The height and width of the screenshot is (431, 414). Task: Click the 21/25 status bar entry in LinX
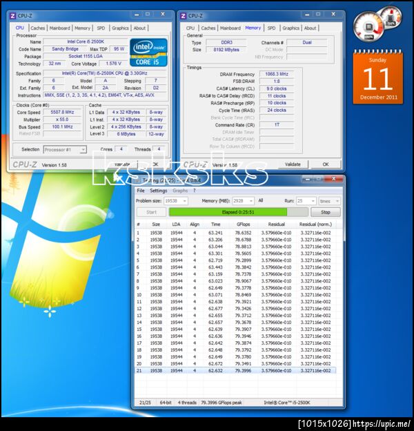(x=145, y=403)
